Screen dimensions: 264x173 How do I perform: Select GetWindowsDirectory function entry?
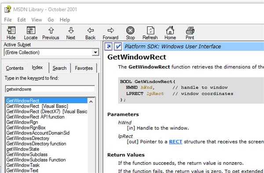(x=36, y=144)
